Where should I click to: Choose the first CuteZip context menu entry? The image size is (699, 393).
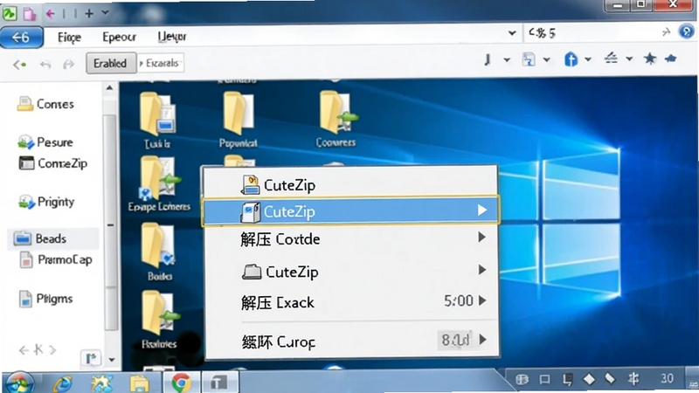coord(351,184)
